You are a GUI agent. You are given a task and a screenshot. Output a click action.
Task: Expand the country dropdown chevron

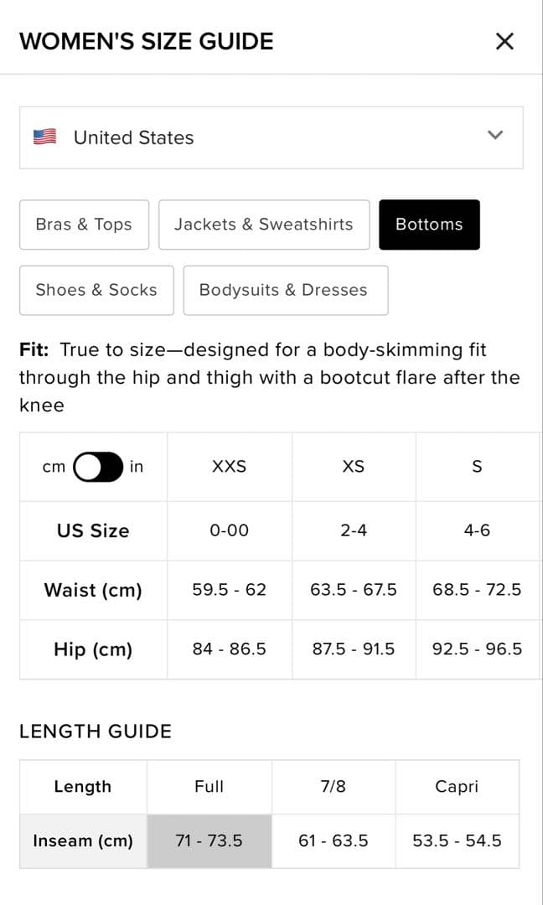coord(495,135)
